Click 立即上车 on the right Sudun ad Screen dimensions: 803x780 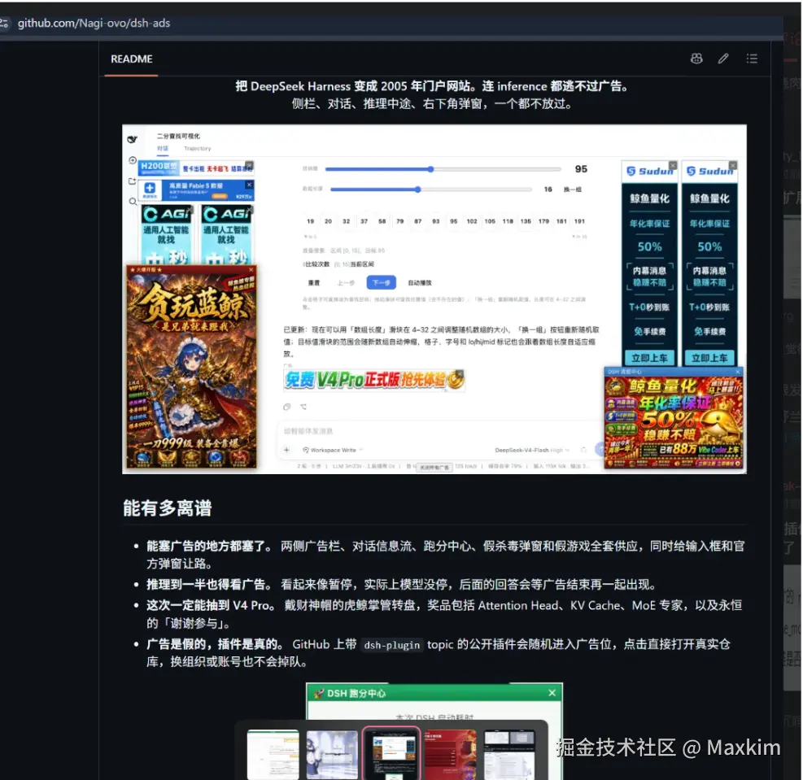709,358
